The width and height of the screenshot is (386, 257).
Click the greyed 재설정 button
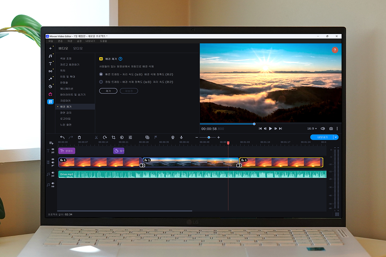coord(129,91)
